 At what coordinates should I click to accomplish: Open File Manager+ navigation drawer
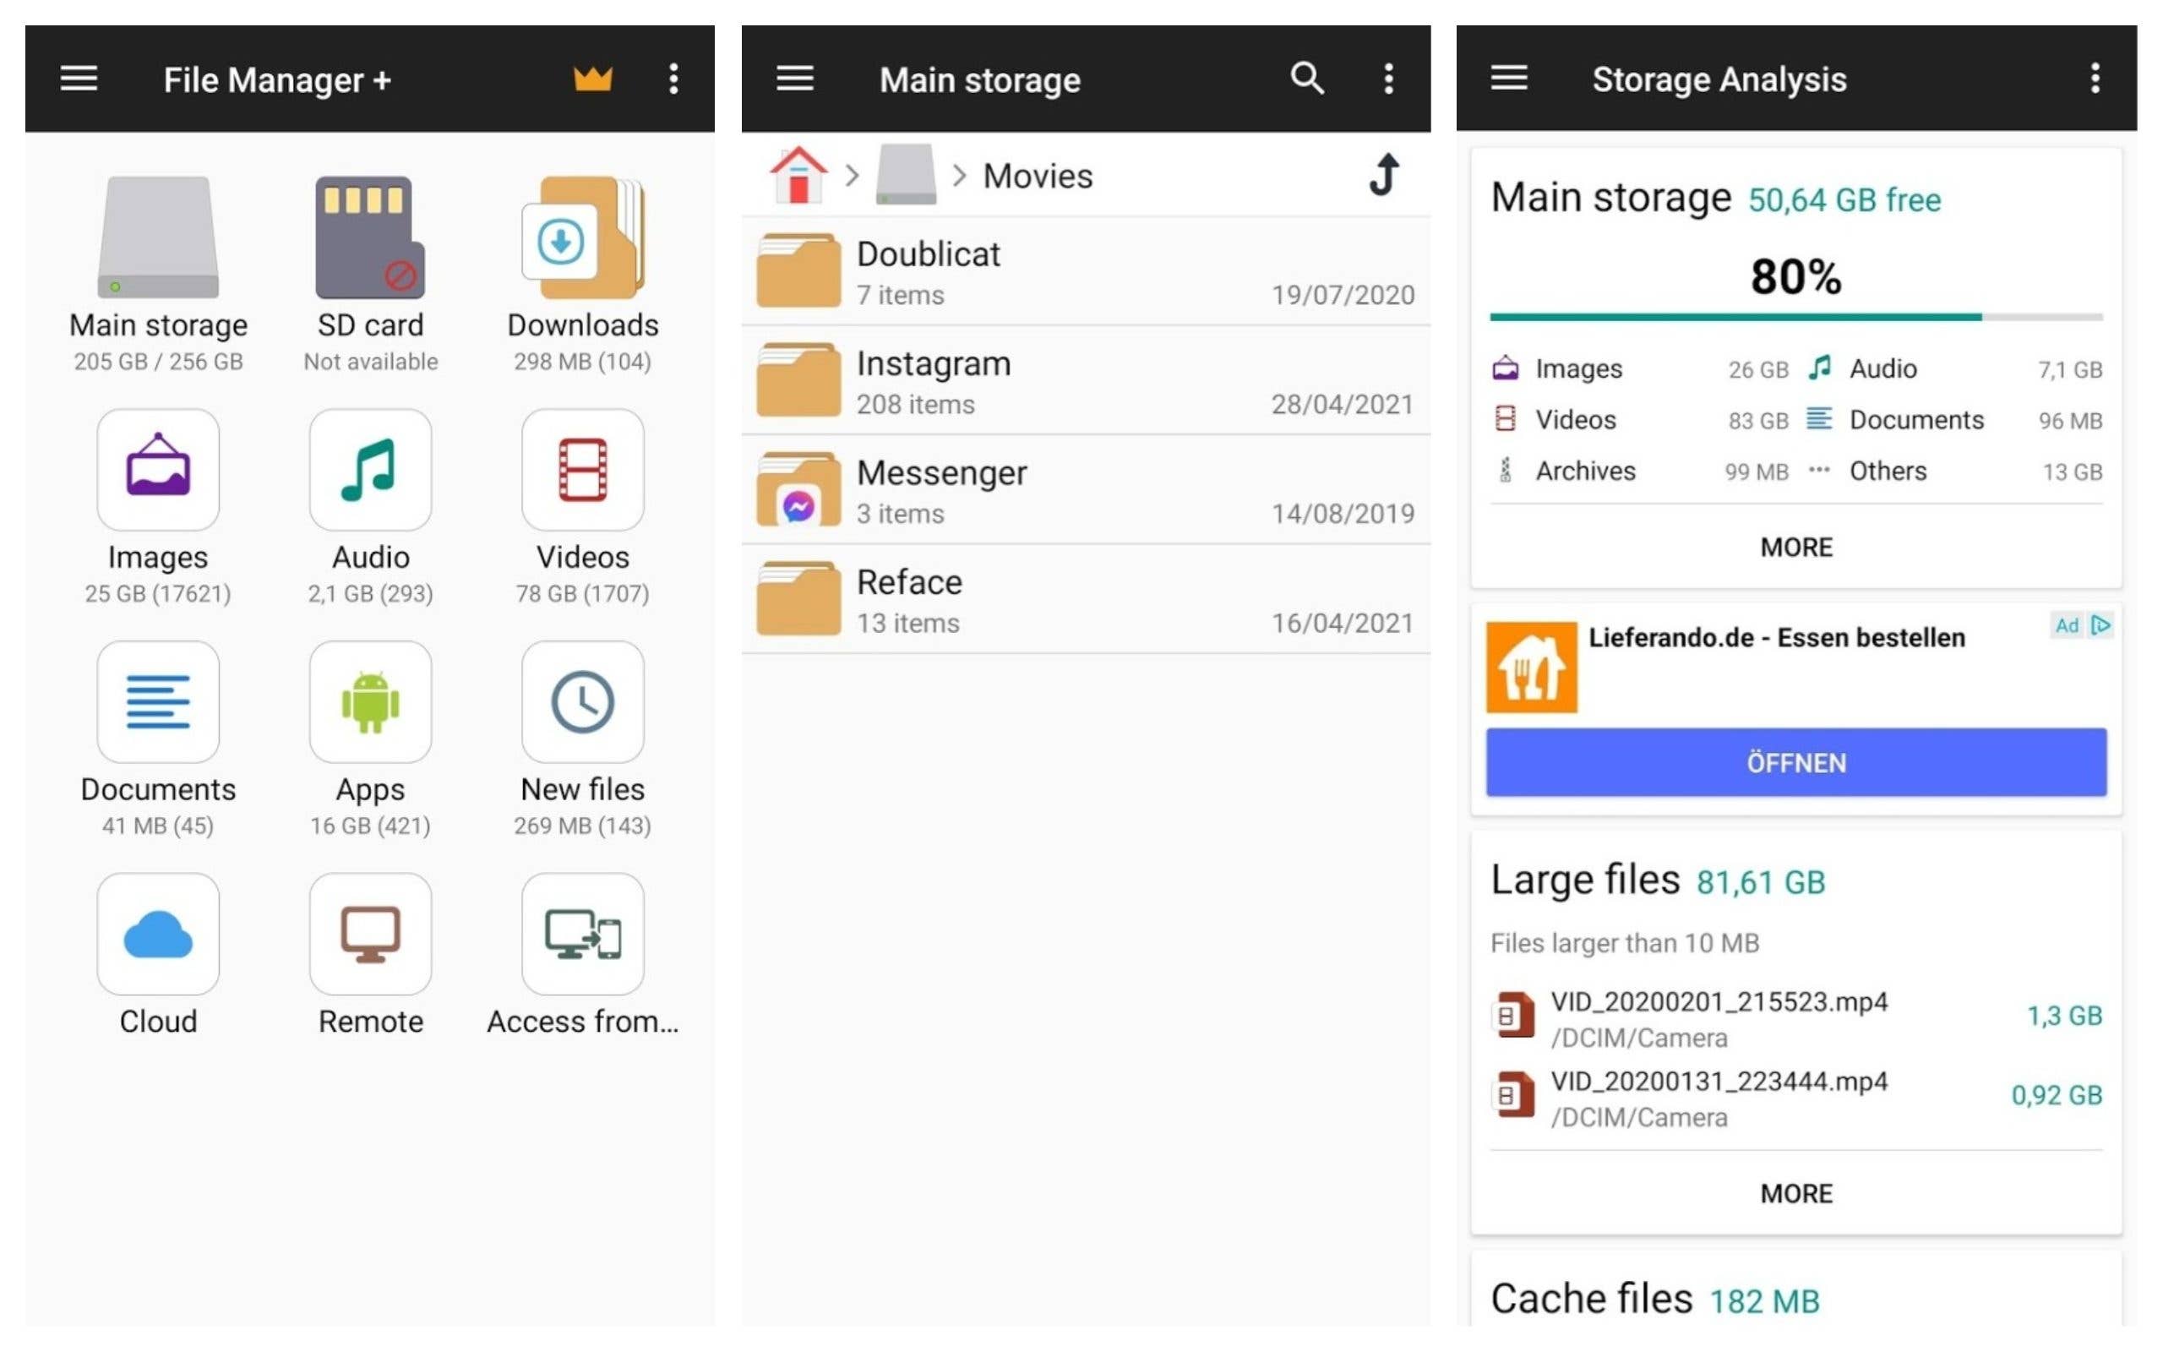[79, 79]
